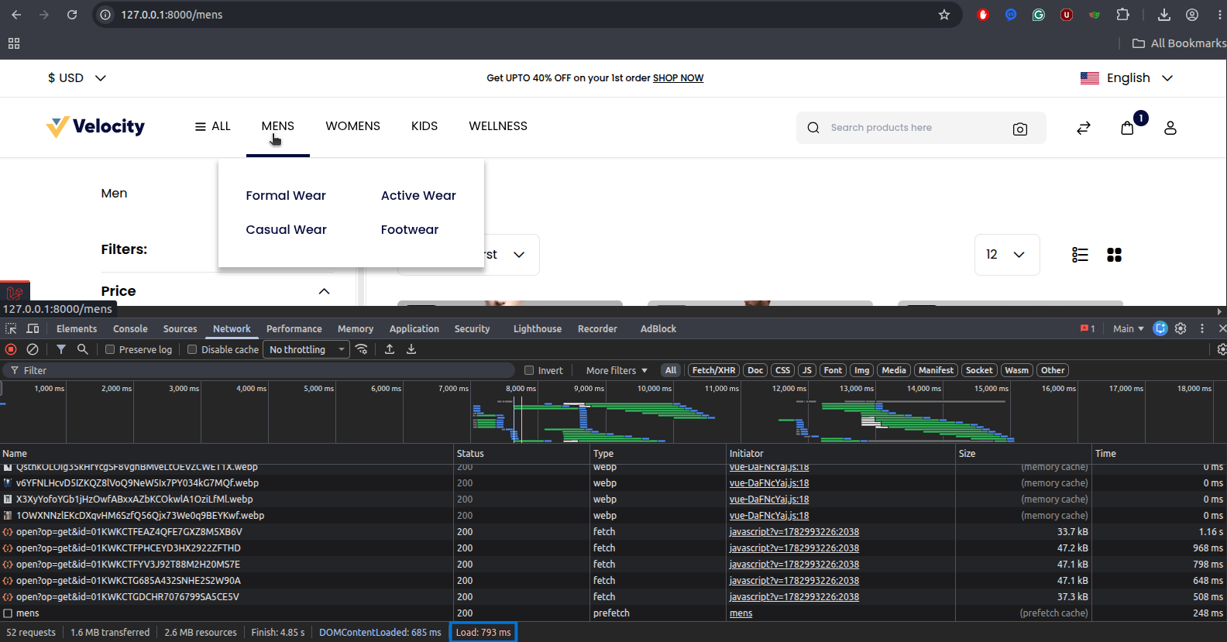Open the compare products arrows icon
Viewport: 1227px width, 642px height.
coord(1084,128)
